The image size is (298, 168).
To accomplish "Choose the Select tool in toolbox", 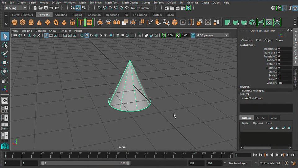I will point(5,36).
